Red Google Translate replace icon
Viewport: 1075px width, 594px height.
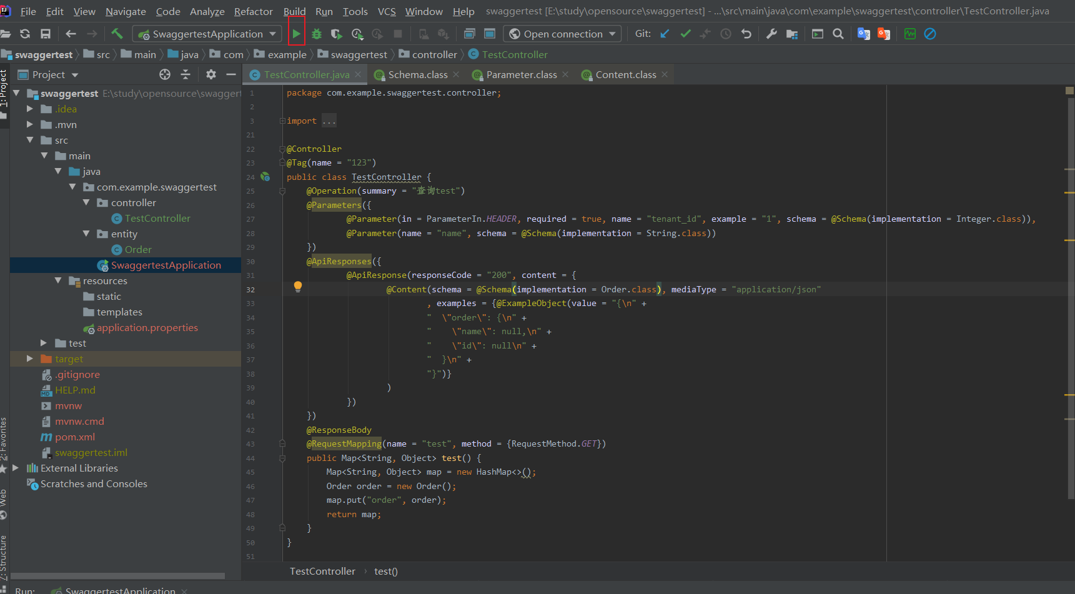point(884,34)
